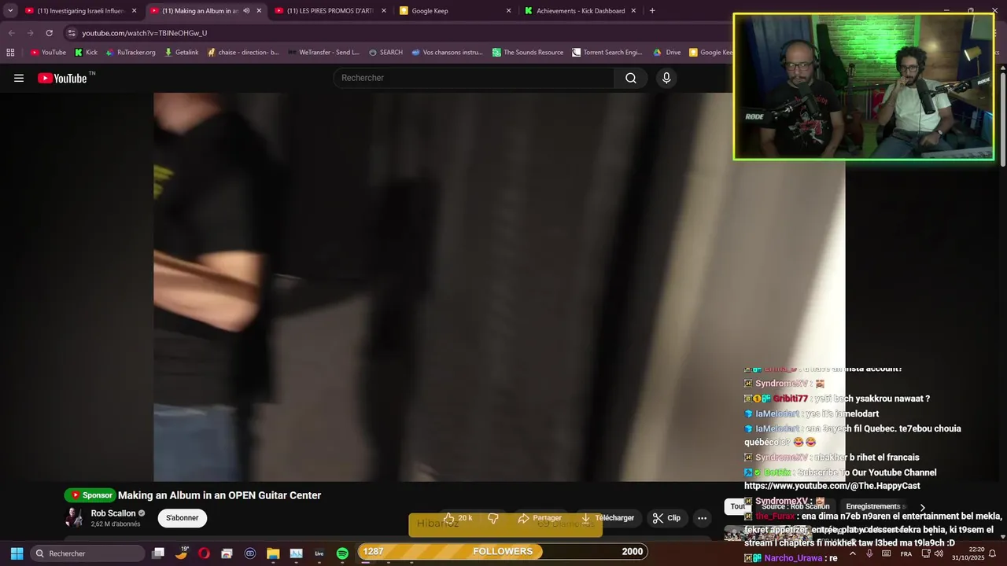
Task: Close the Google Keep tab
Action: pos(508,11)
